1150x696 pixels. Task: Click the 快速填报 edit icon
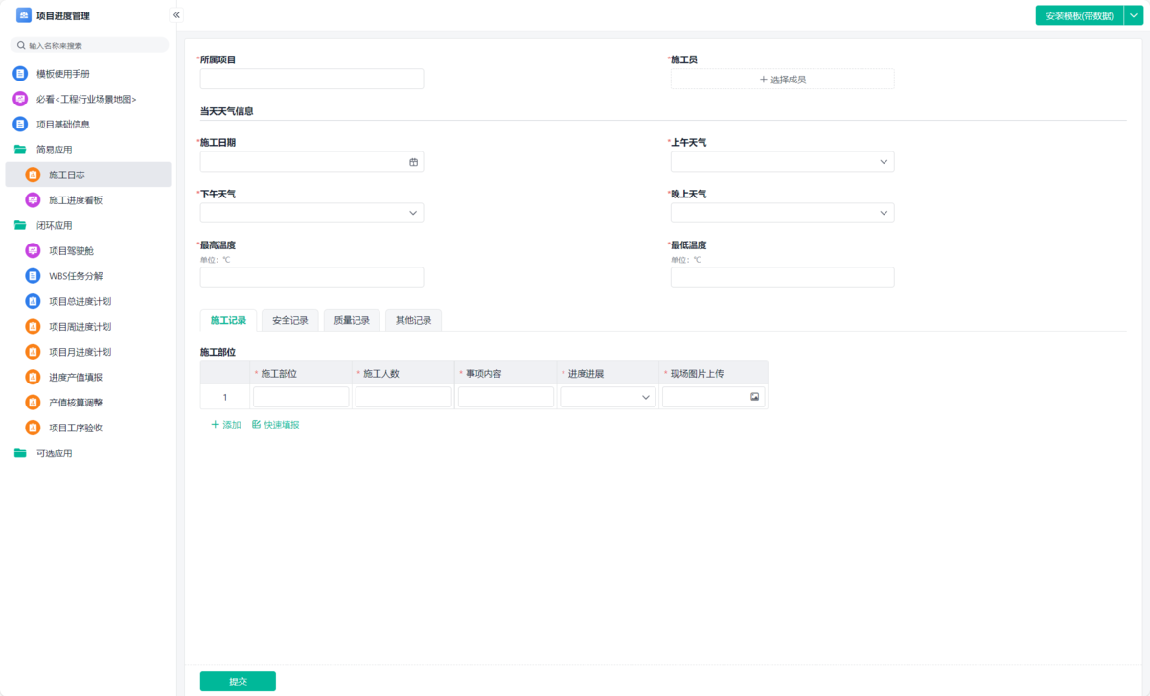coord(256,424)
